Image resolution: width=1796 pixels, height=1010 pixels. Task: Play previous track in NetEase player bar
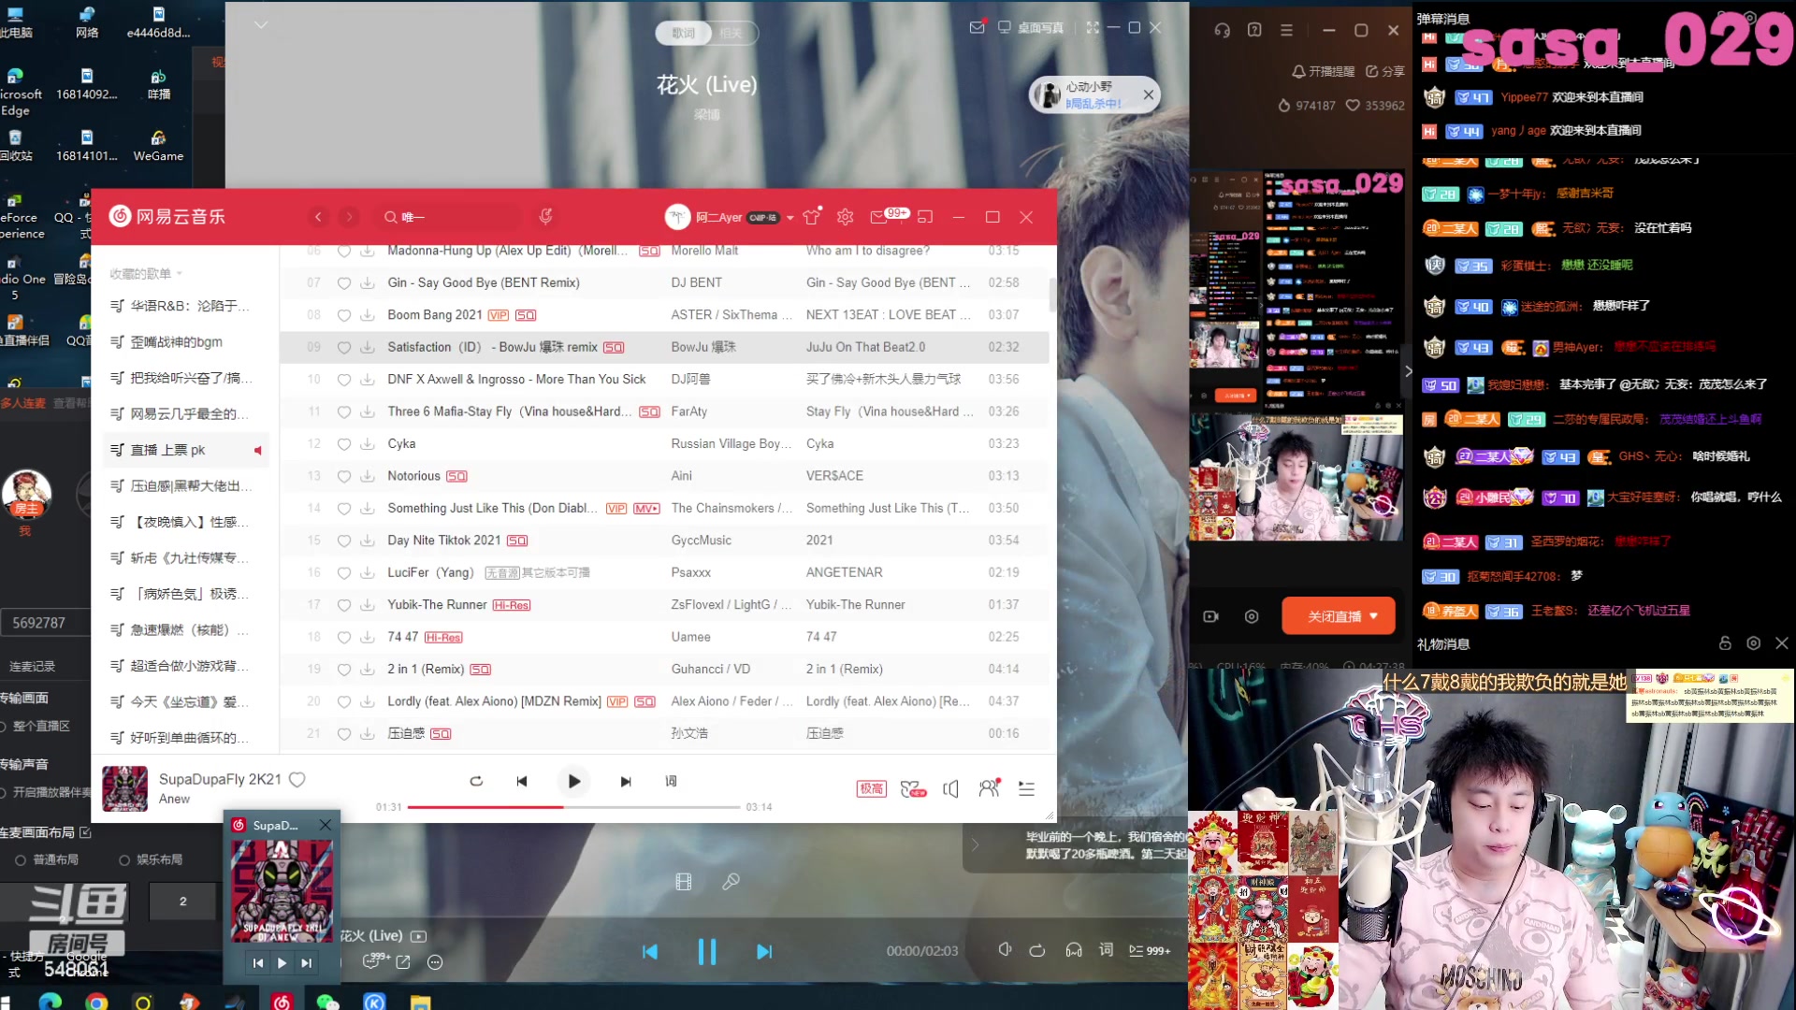pos(522,781)
